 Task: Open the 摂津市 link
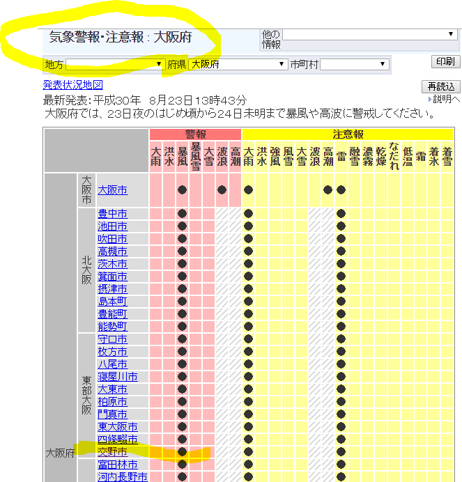(x=112, y=289)
